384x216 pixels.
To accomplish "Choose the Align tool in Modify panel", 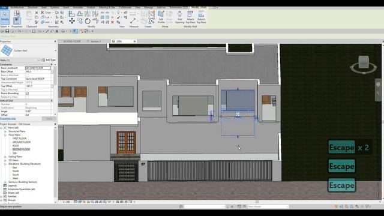I will tap(71, 13).
